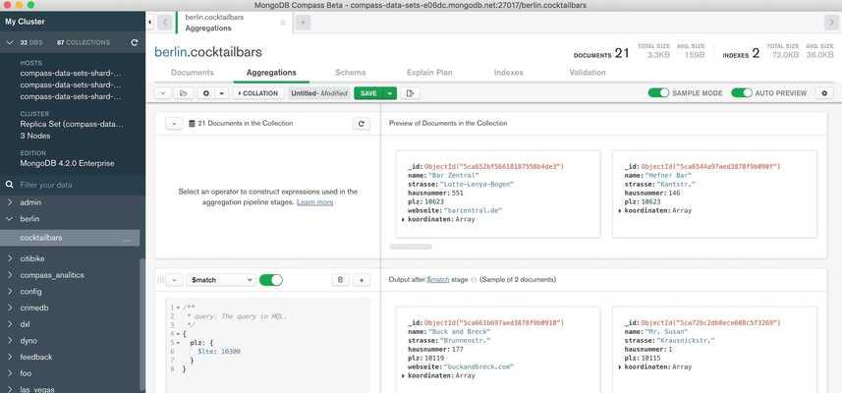Collapse the sidebar with the arrow
The image size is (842, 393).
[149, 23]
